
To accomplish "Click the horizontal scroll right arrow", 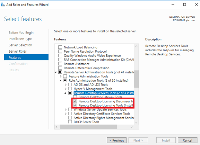I will click(x=132, y=127).
